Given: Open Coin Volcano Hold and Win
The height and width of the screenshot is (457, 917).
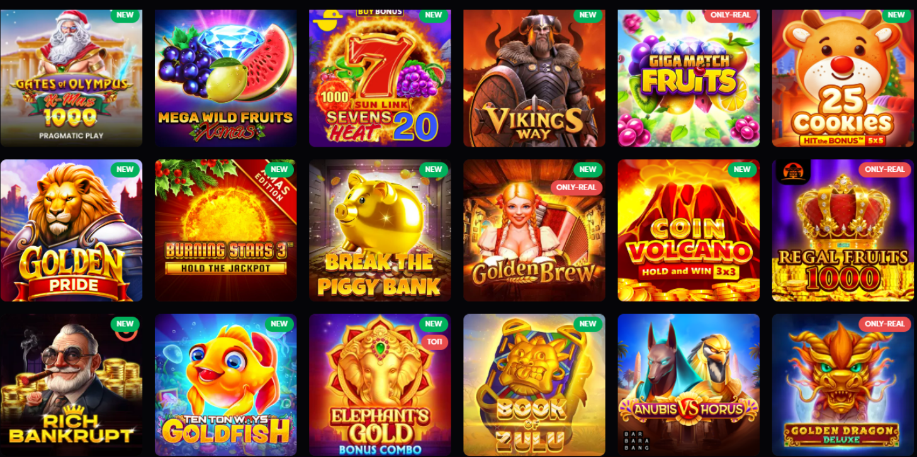Looking at the screenshot, I should (689, 230).
